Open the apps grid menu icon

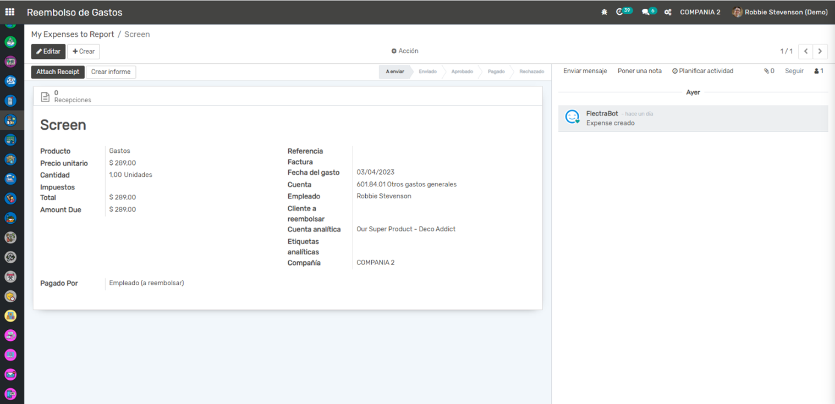click(x=10, y=12)
